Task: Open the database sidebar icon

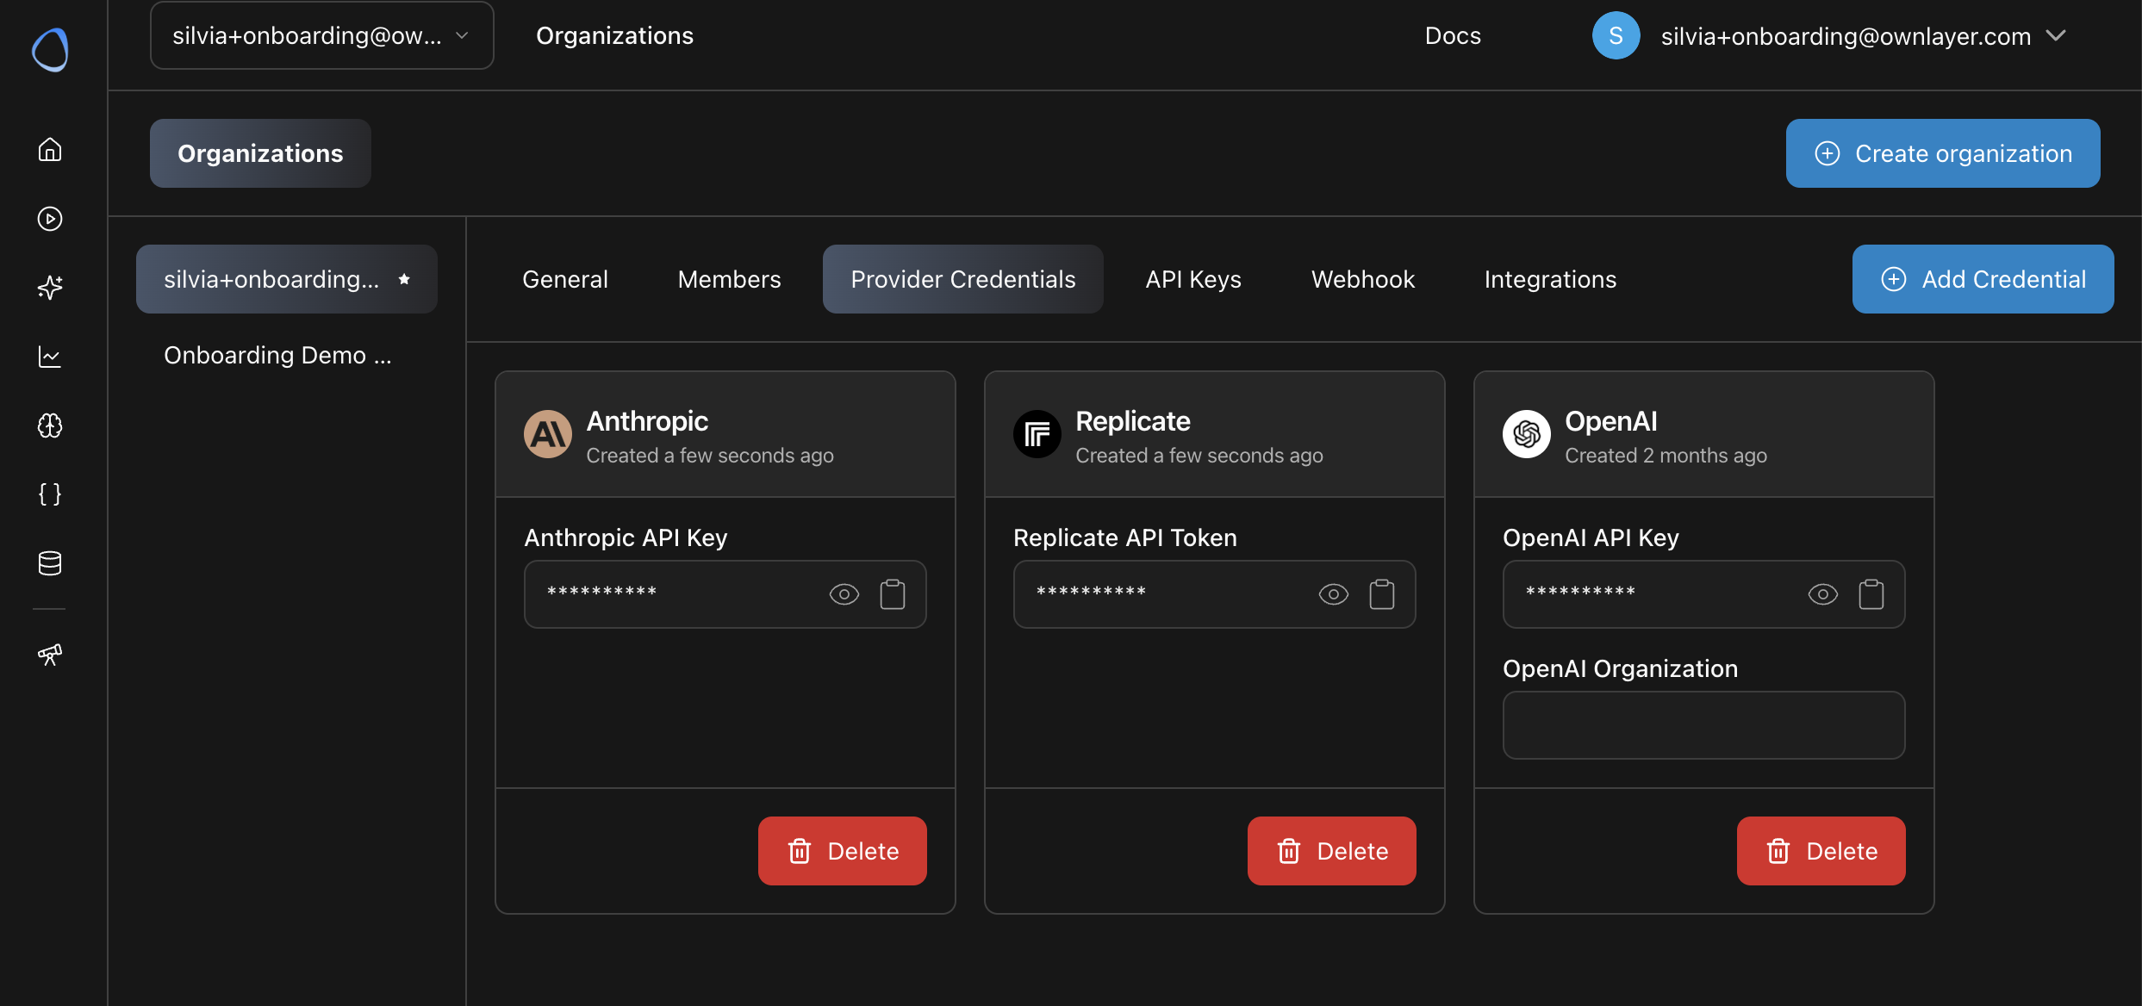Action: [x=50, y=563]
